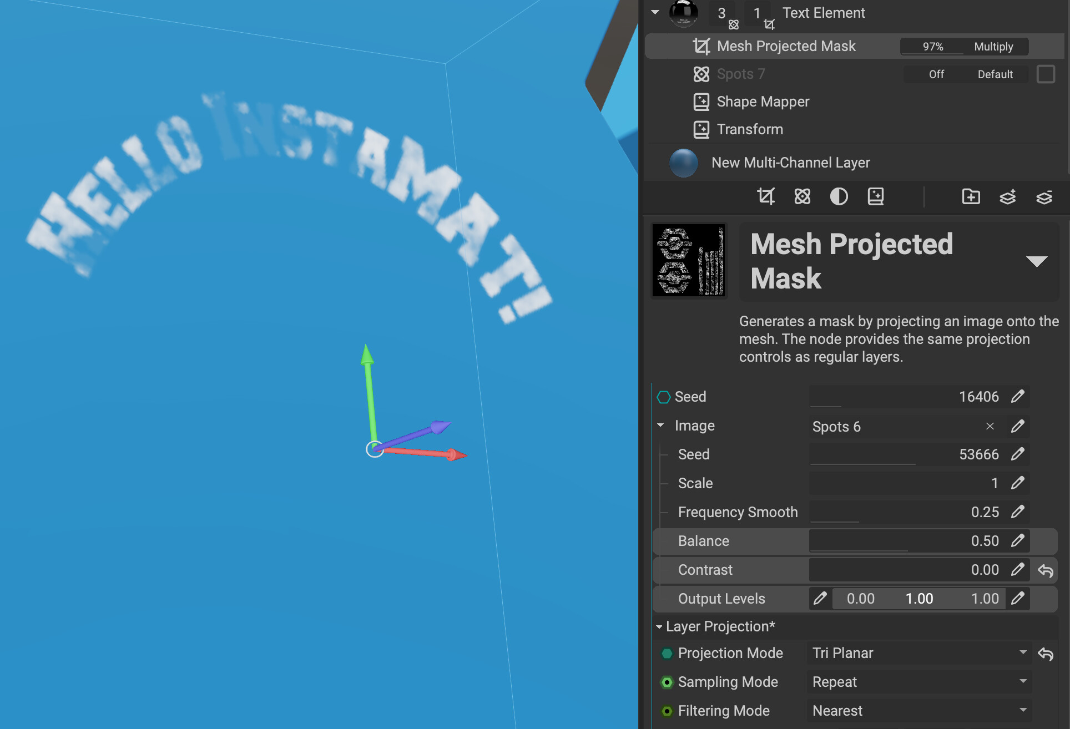The height and width of the screenshot is (729, 1070).
Task: Click the add layer stack plus icon
Action: 1007,196
